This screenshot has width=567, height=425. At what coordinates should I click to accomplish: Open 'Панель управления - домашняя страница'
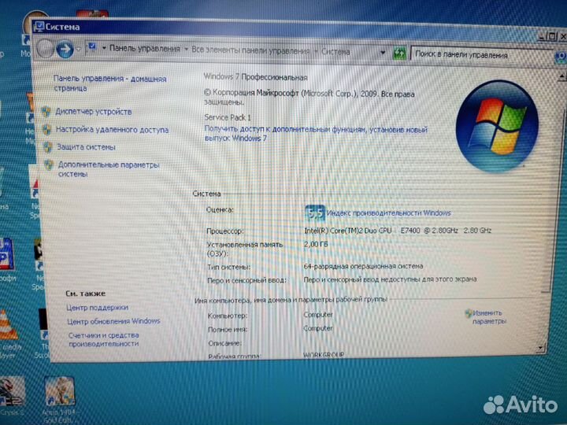[x=110, y=83]
